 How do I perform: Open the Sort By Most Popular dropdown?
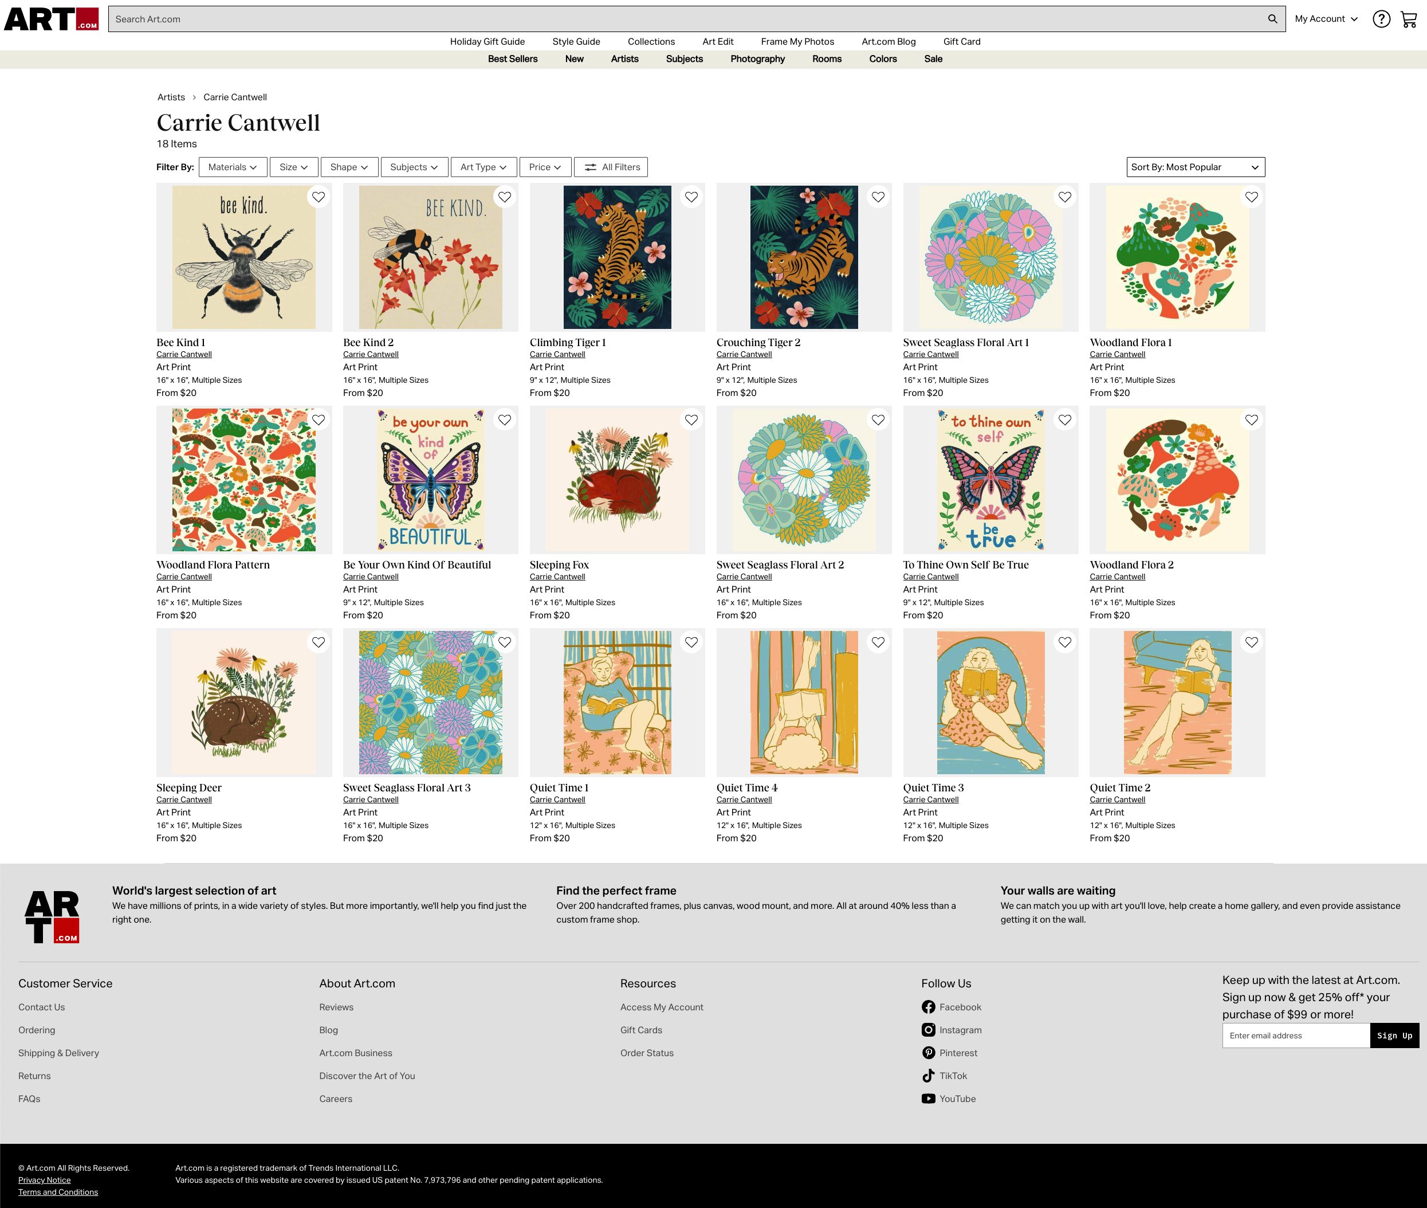tap(1195, 167)
